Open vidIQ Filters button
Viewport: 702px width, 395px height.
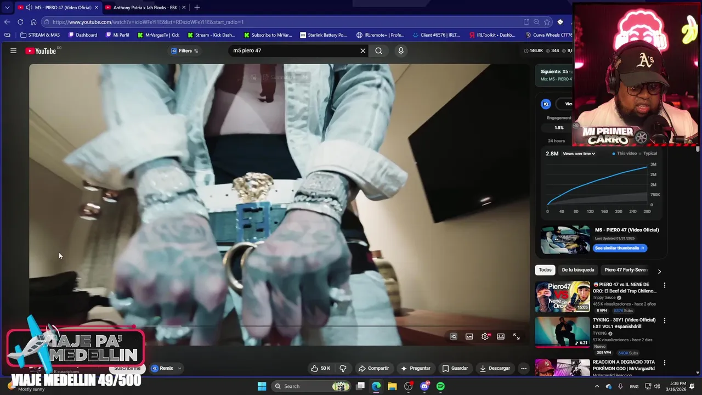coord(184,50)
